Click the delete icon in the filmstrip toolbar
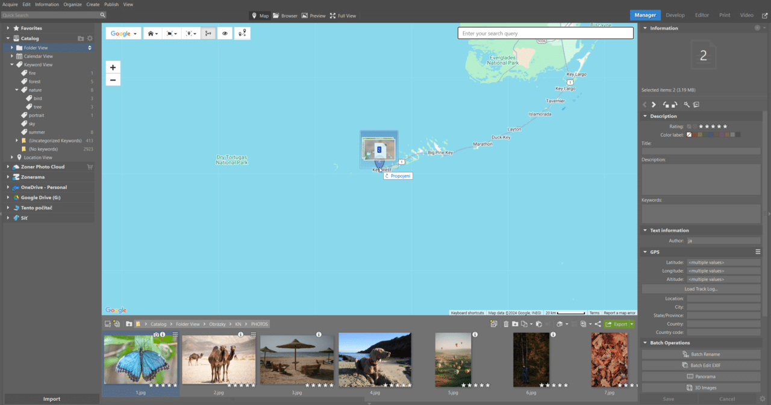This screenshot has width=771, height=405. point(506,324)
